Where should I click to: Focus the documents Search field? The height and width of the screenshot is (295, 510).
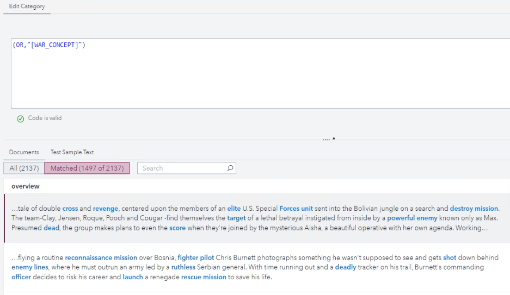coord(182,168)
